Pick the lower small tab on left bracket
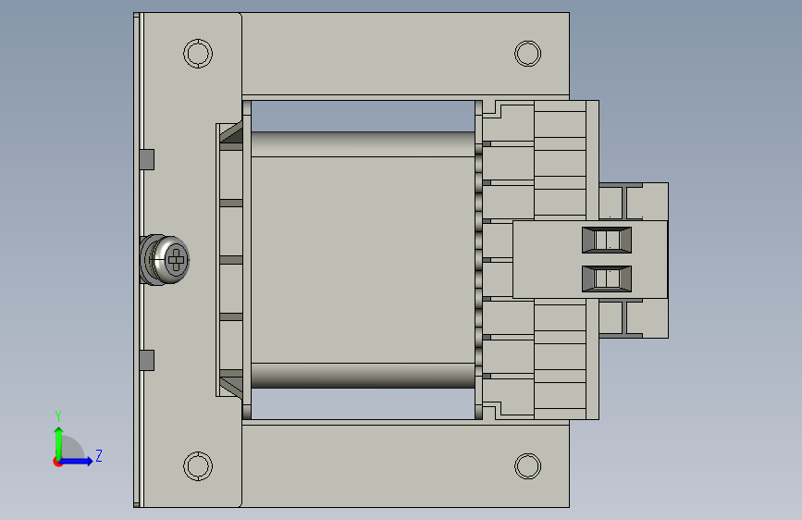This screenshot has height=520, width=802. 147,360
